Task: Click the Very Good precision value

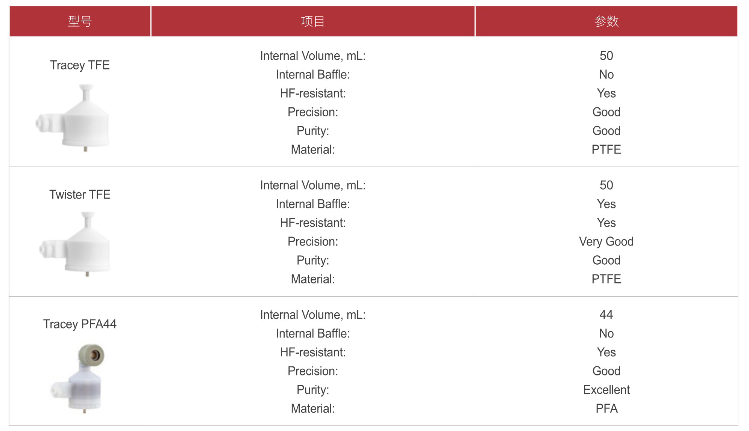Action: (x=606, y=241)
